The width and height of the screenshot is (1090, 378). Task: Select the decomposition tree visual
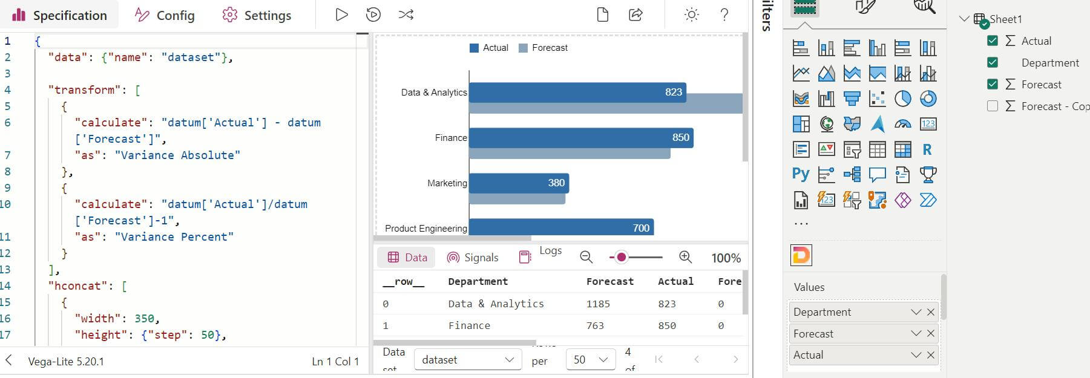tap(852, 175)
